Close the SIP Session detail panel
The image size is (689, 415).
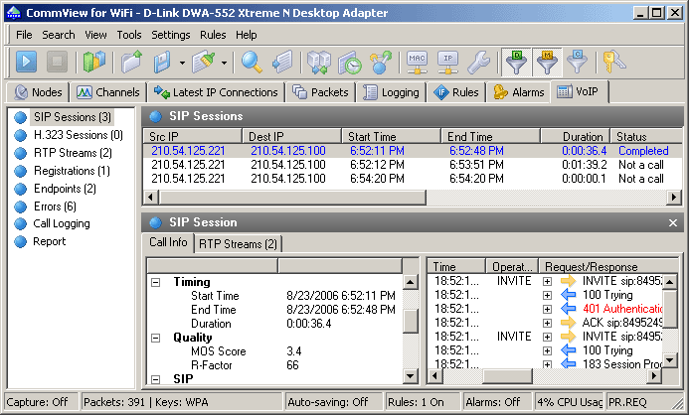tap(673, 222)
